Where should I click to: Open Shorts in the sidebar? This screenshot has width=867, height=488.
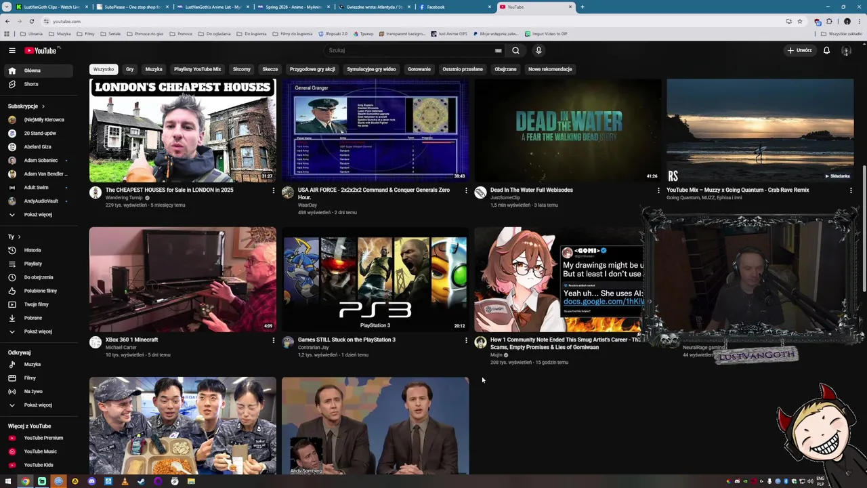click(x=39, y=84)
